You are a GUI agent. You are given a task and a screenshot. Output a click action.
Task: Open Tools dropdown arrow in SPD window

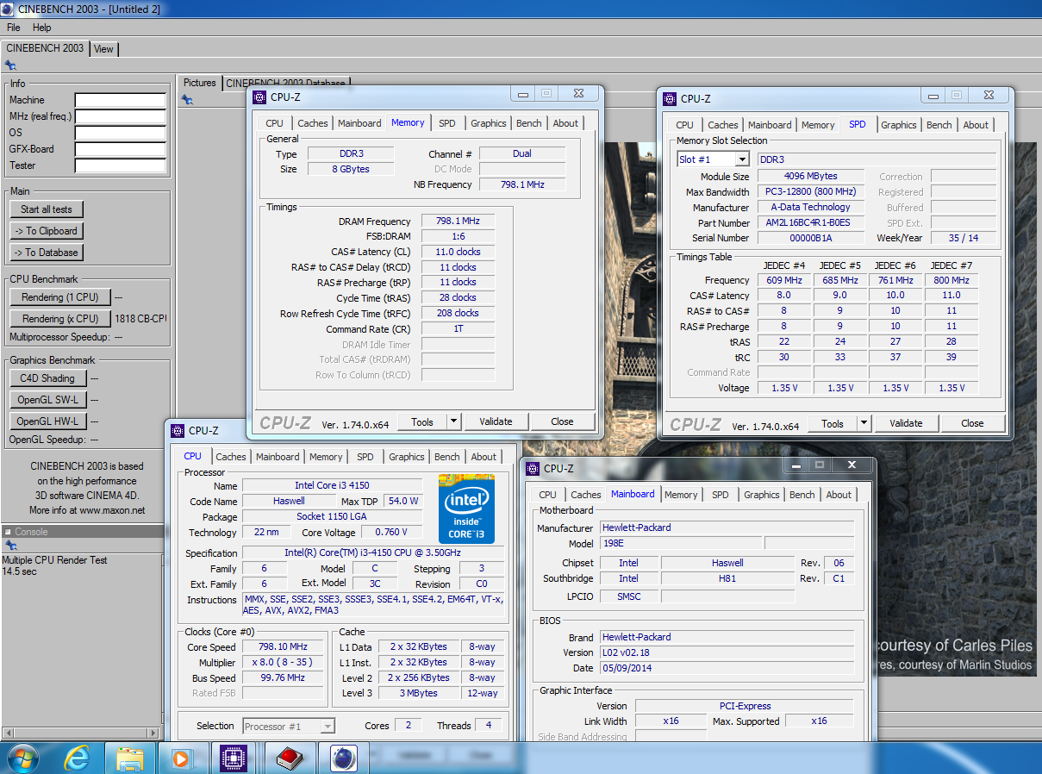click(x=864, y=423)
